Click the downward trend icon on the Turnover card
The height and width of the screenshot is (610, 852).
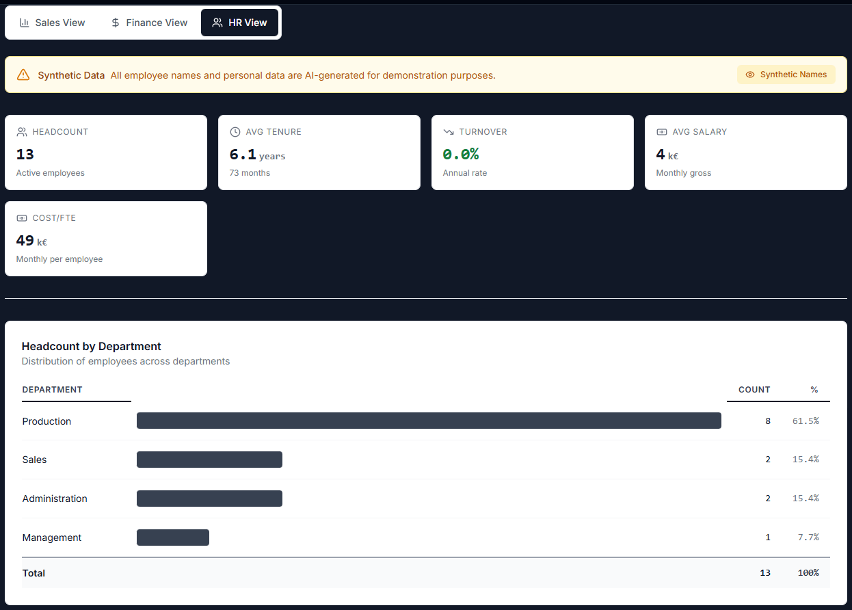tap(448, 131)
